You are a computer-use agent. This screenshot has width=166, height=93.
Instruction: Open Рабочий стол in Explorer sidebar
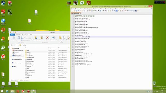pos(18,56)
